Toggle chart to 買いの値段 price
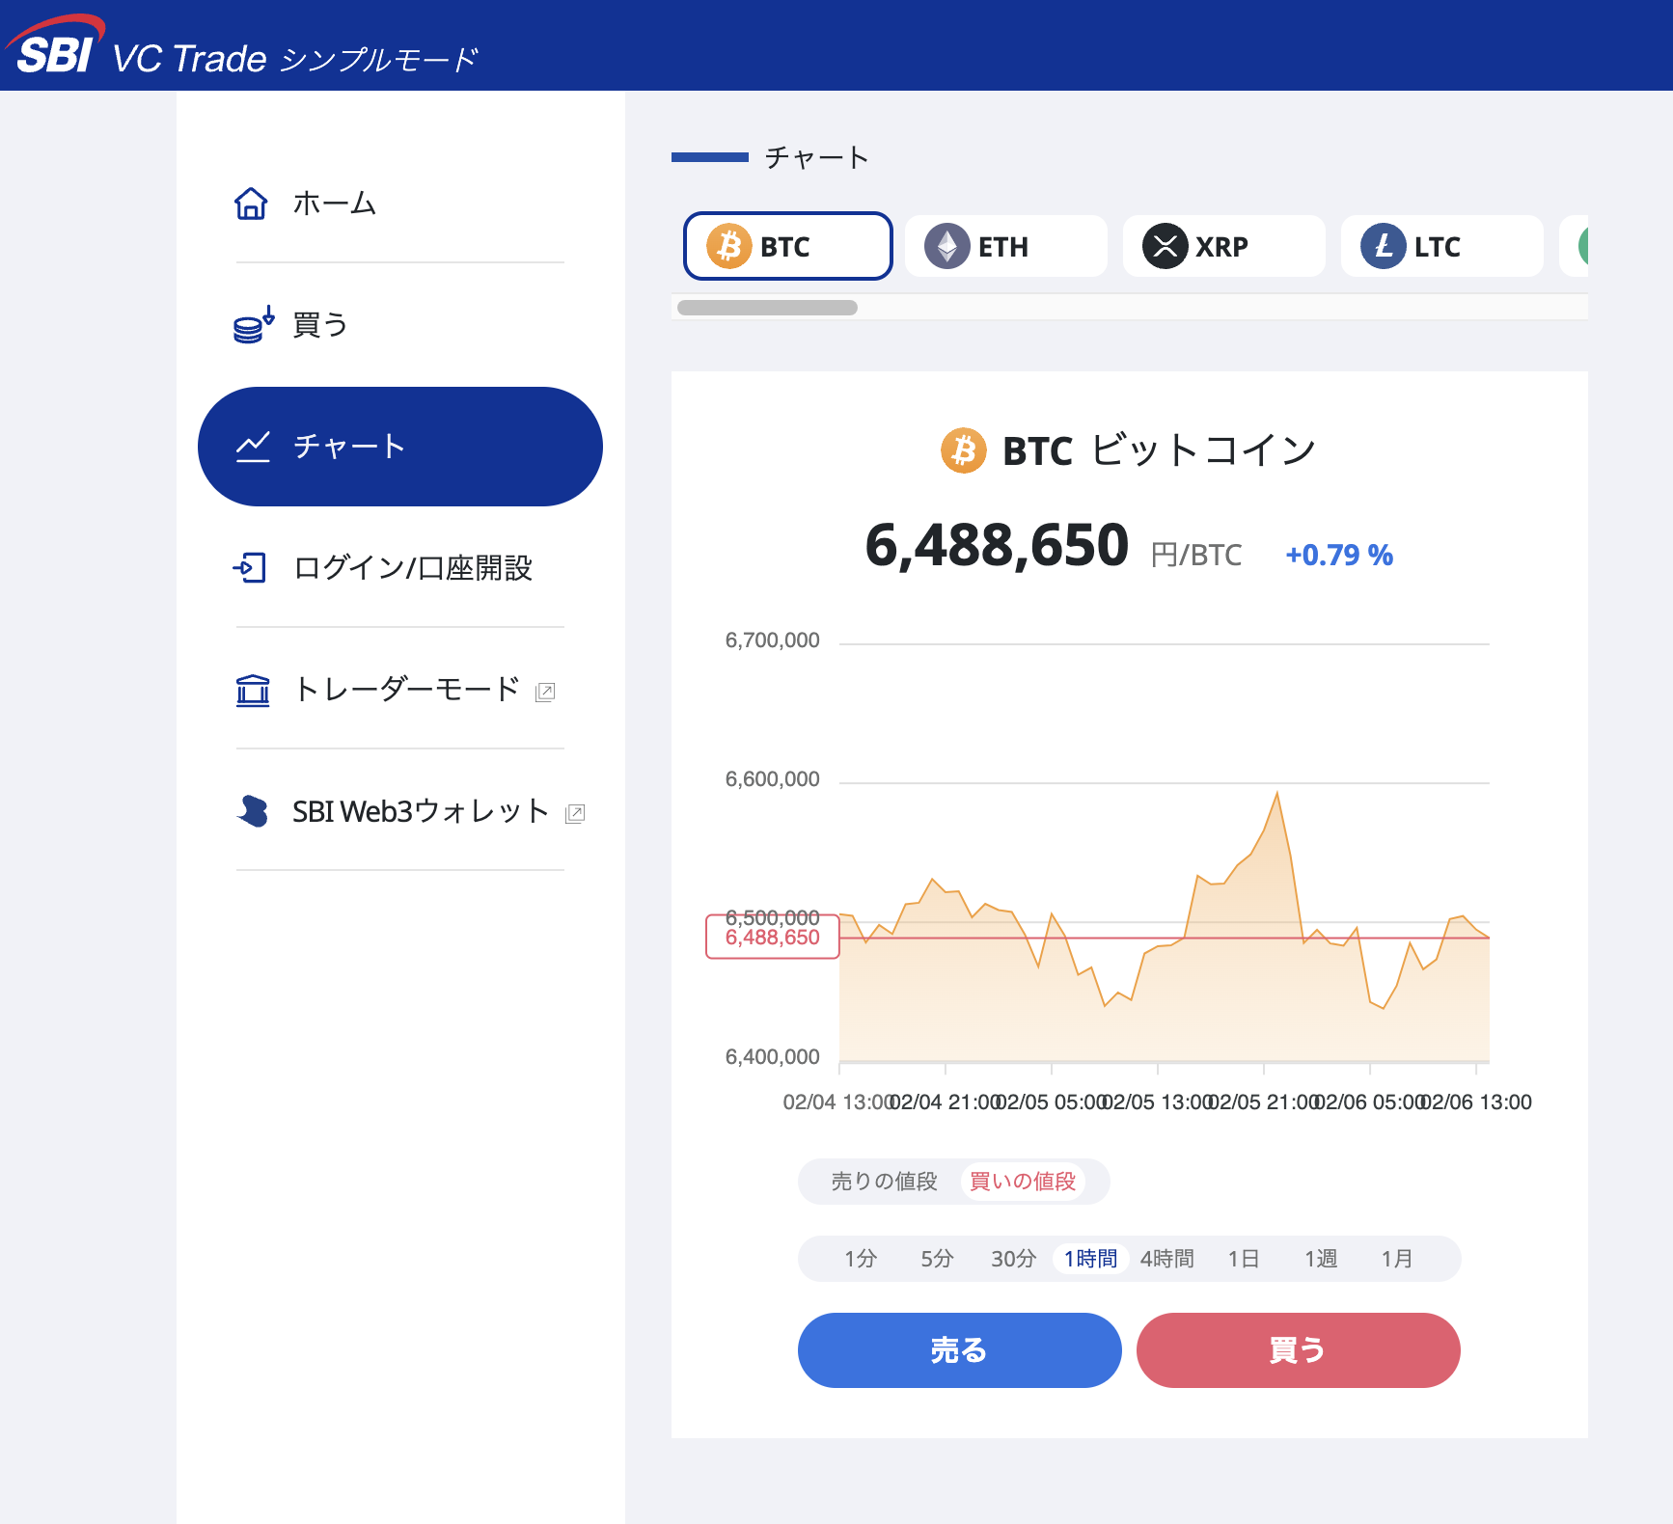 pos(1023,1182)
